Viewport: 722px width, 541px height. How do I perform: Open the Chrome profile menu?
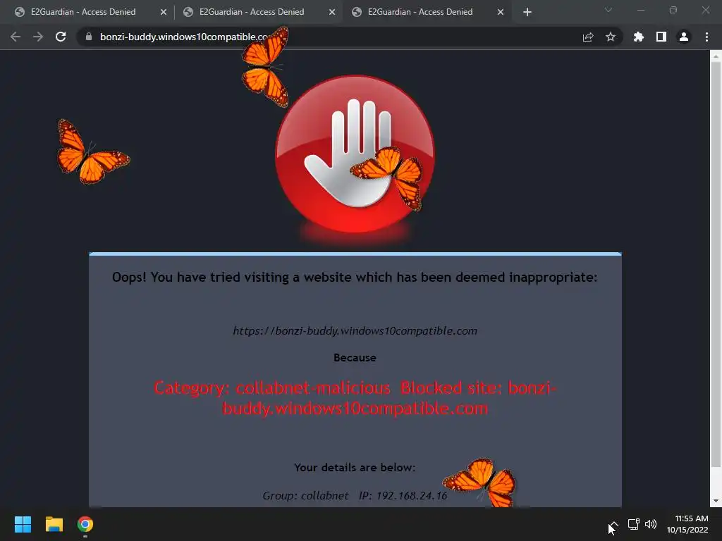(684, 37)
